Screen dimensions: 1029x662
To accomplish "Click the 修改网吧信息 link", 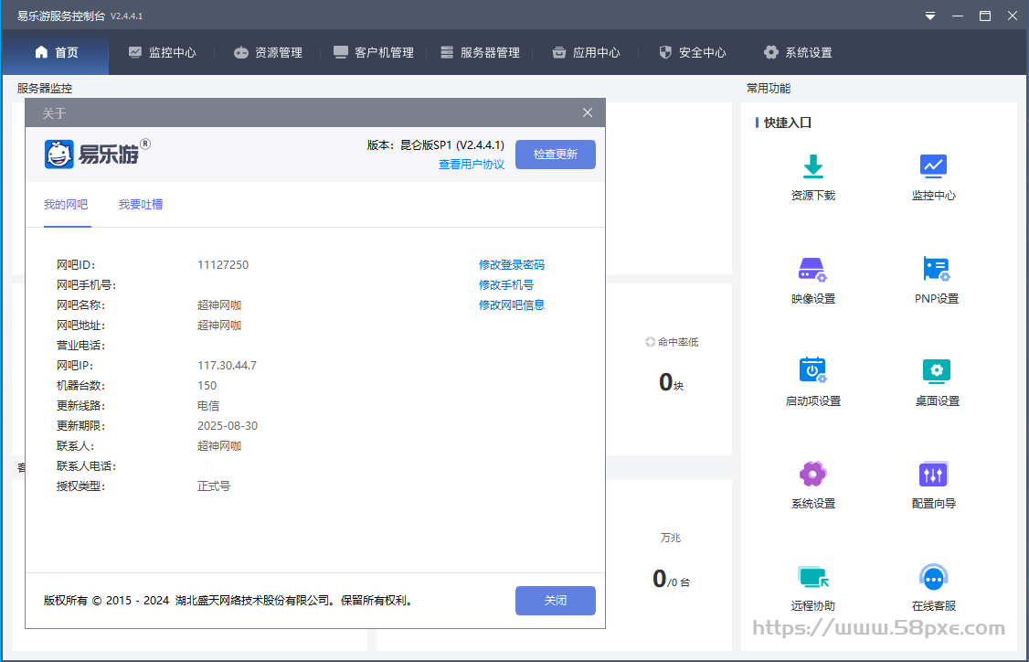I will coord(512,304).
